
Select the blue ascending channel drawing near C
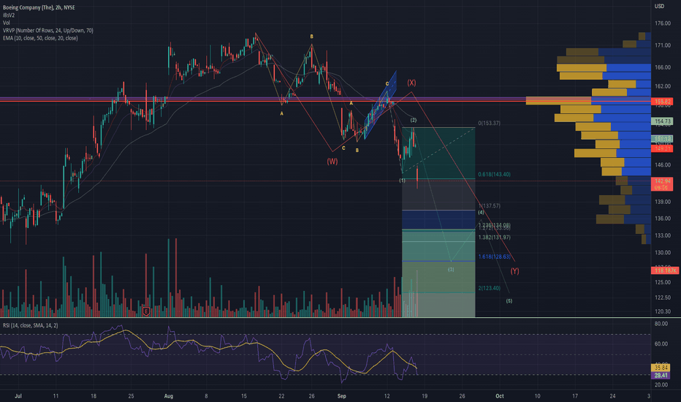pyautogui.click(x=381, y=105)
